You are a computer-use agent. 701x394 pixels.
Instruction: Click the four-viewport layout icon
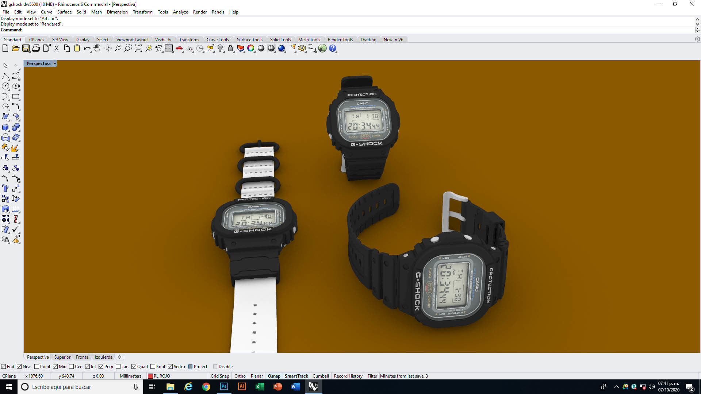169,49
